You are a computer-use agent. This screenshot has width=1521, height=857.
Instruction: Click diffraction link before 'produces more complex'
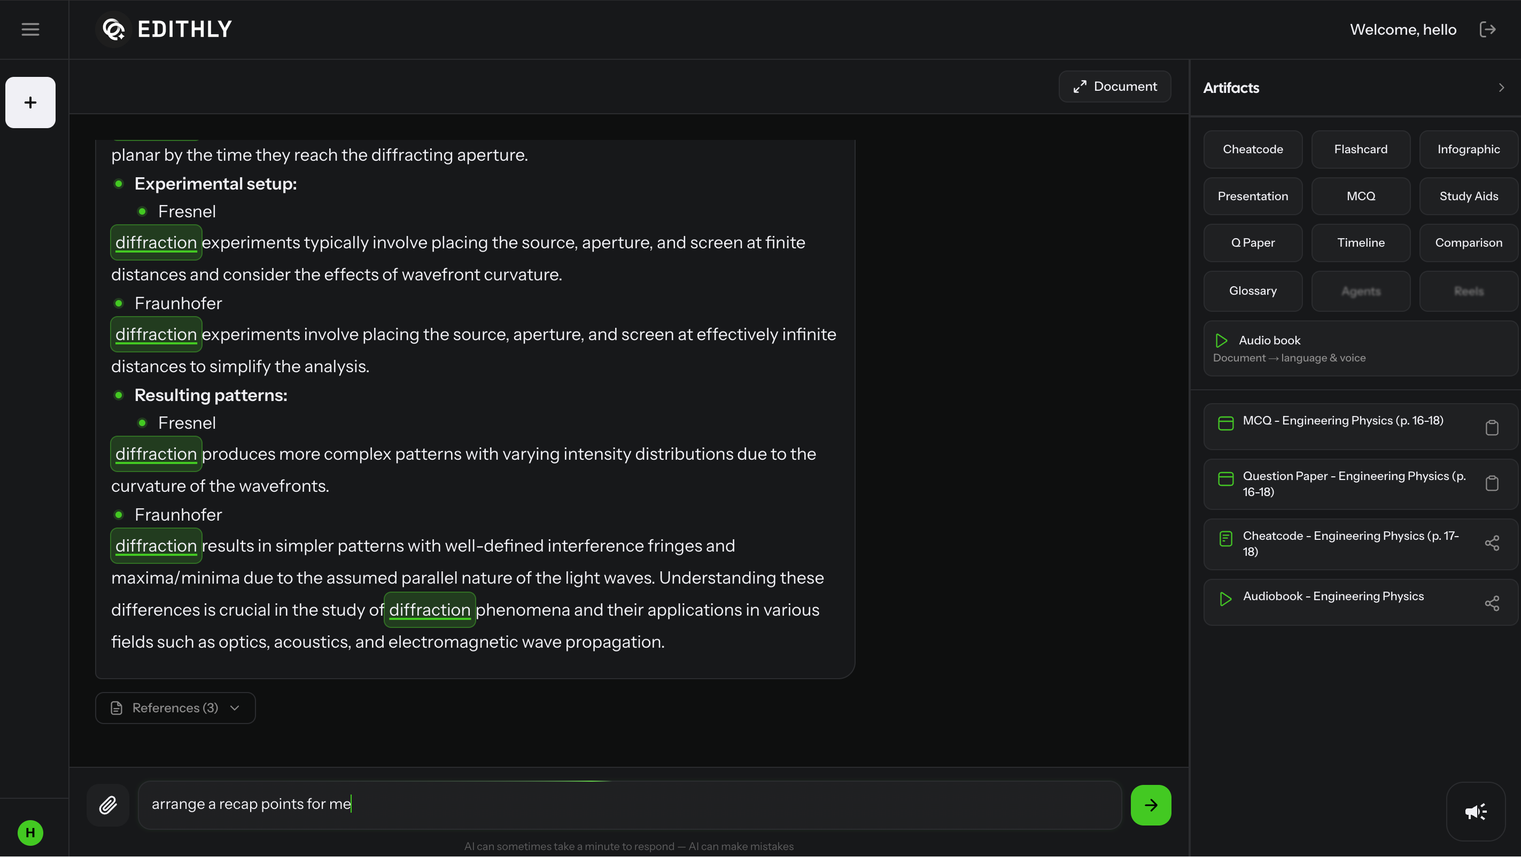156,454
